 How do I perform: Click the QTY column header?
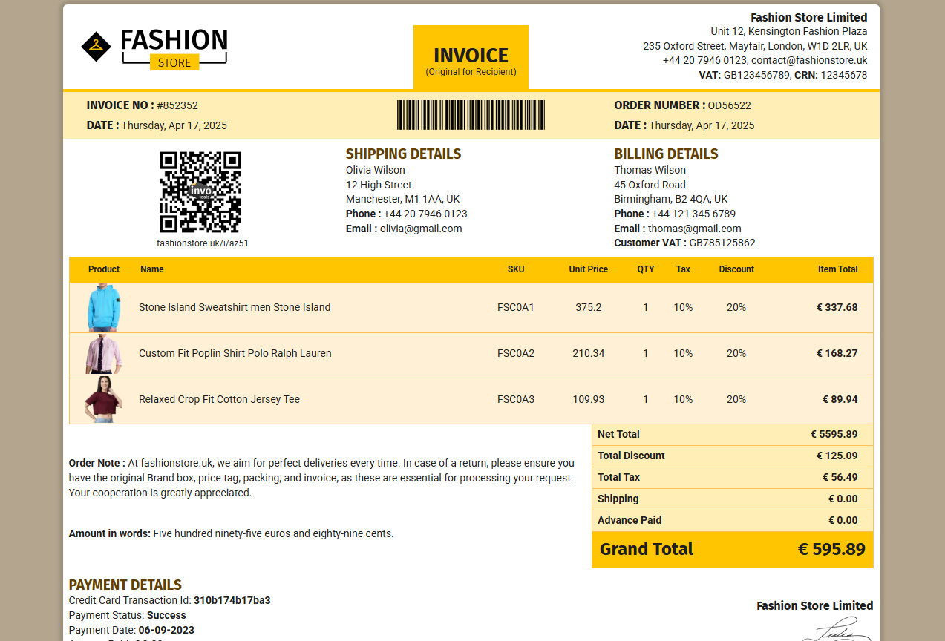646,269
